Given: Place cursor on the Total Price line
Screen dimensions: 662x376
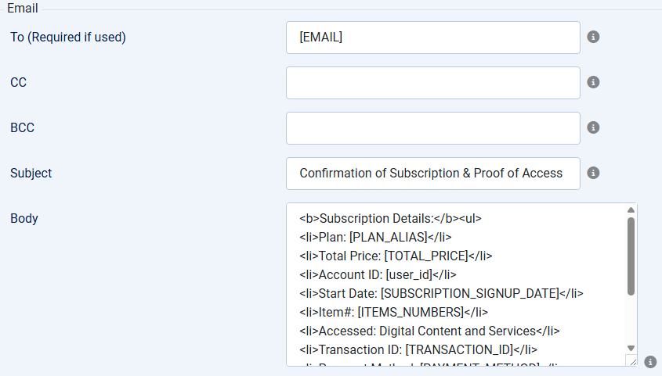Looking at the screenshot, I should click(396, 256).
